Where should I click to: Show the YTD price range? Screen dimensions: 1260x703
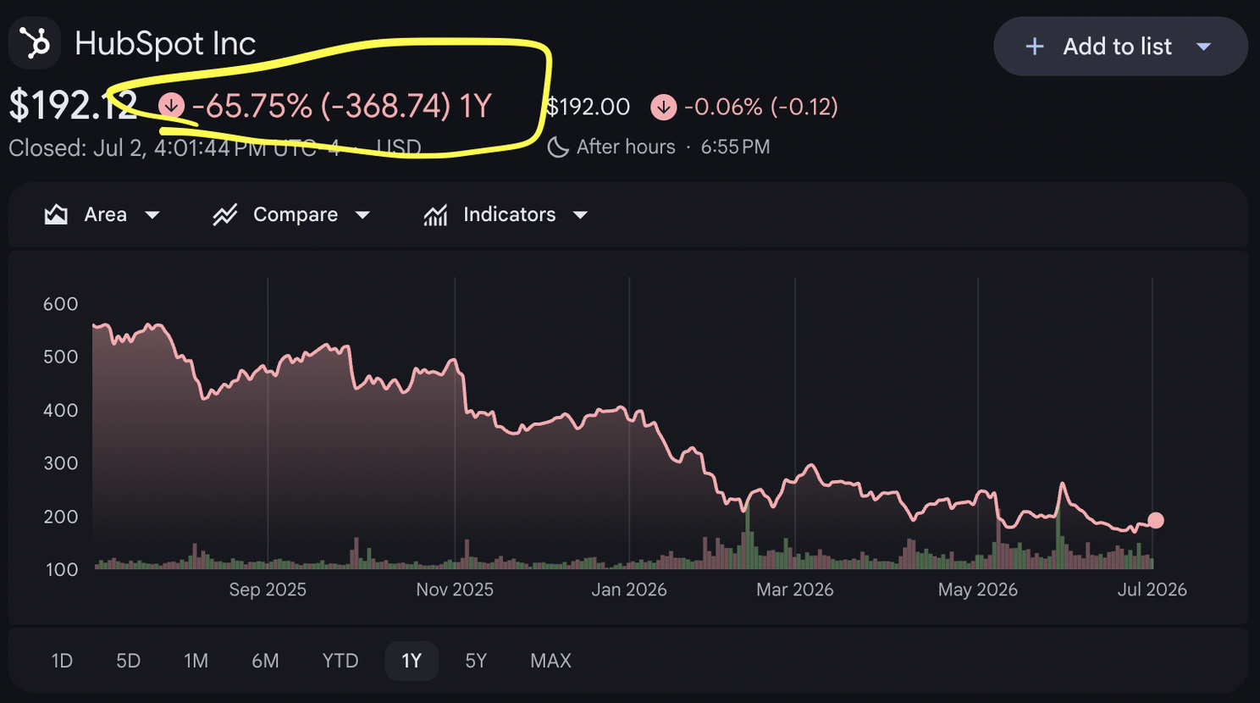click(340, 661)
